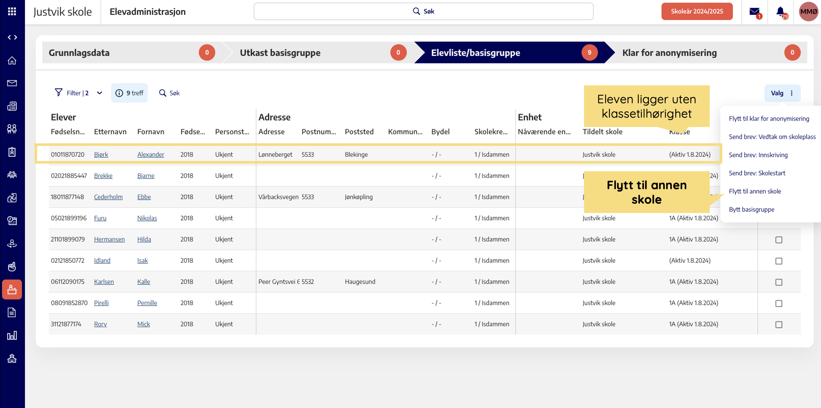Open the sidebar newspaper icon
The width and height of the screenshot is (821, 408).
coord(12,106)
